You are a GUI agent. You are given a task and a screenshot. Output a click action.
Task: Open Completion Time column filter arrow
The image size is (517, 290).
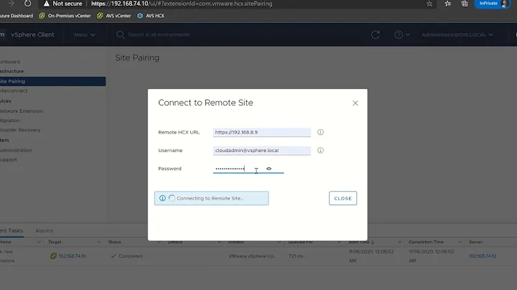[460, 242]
